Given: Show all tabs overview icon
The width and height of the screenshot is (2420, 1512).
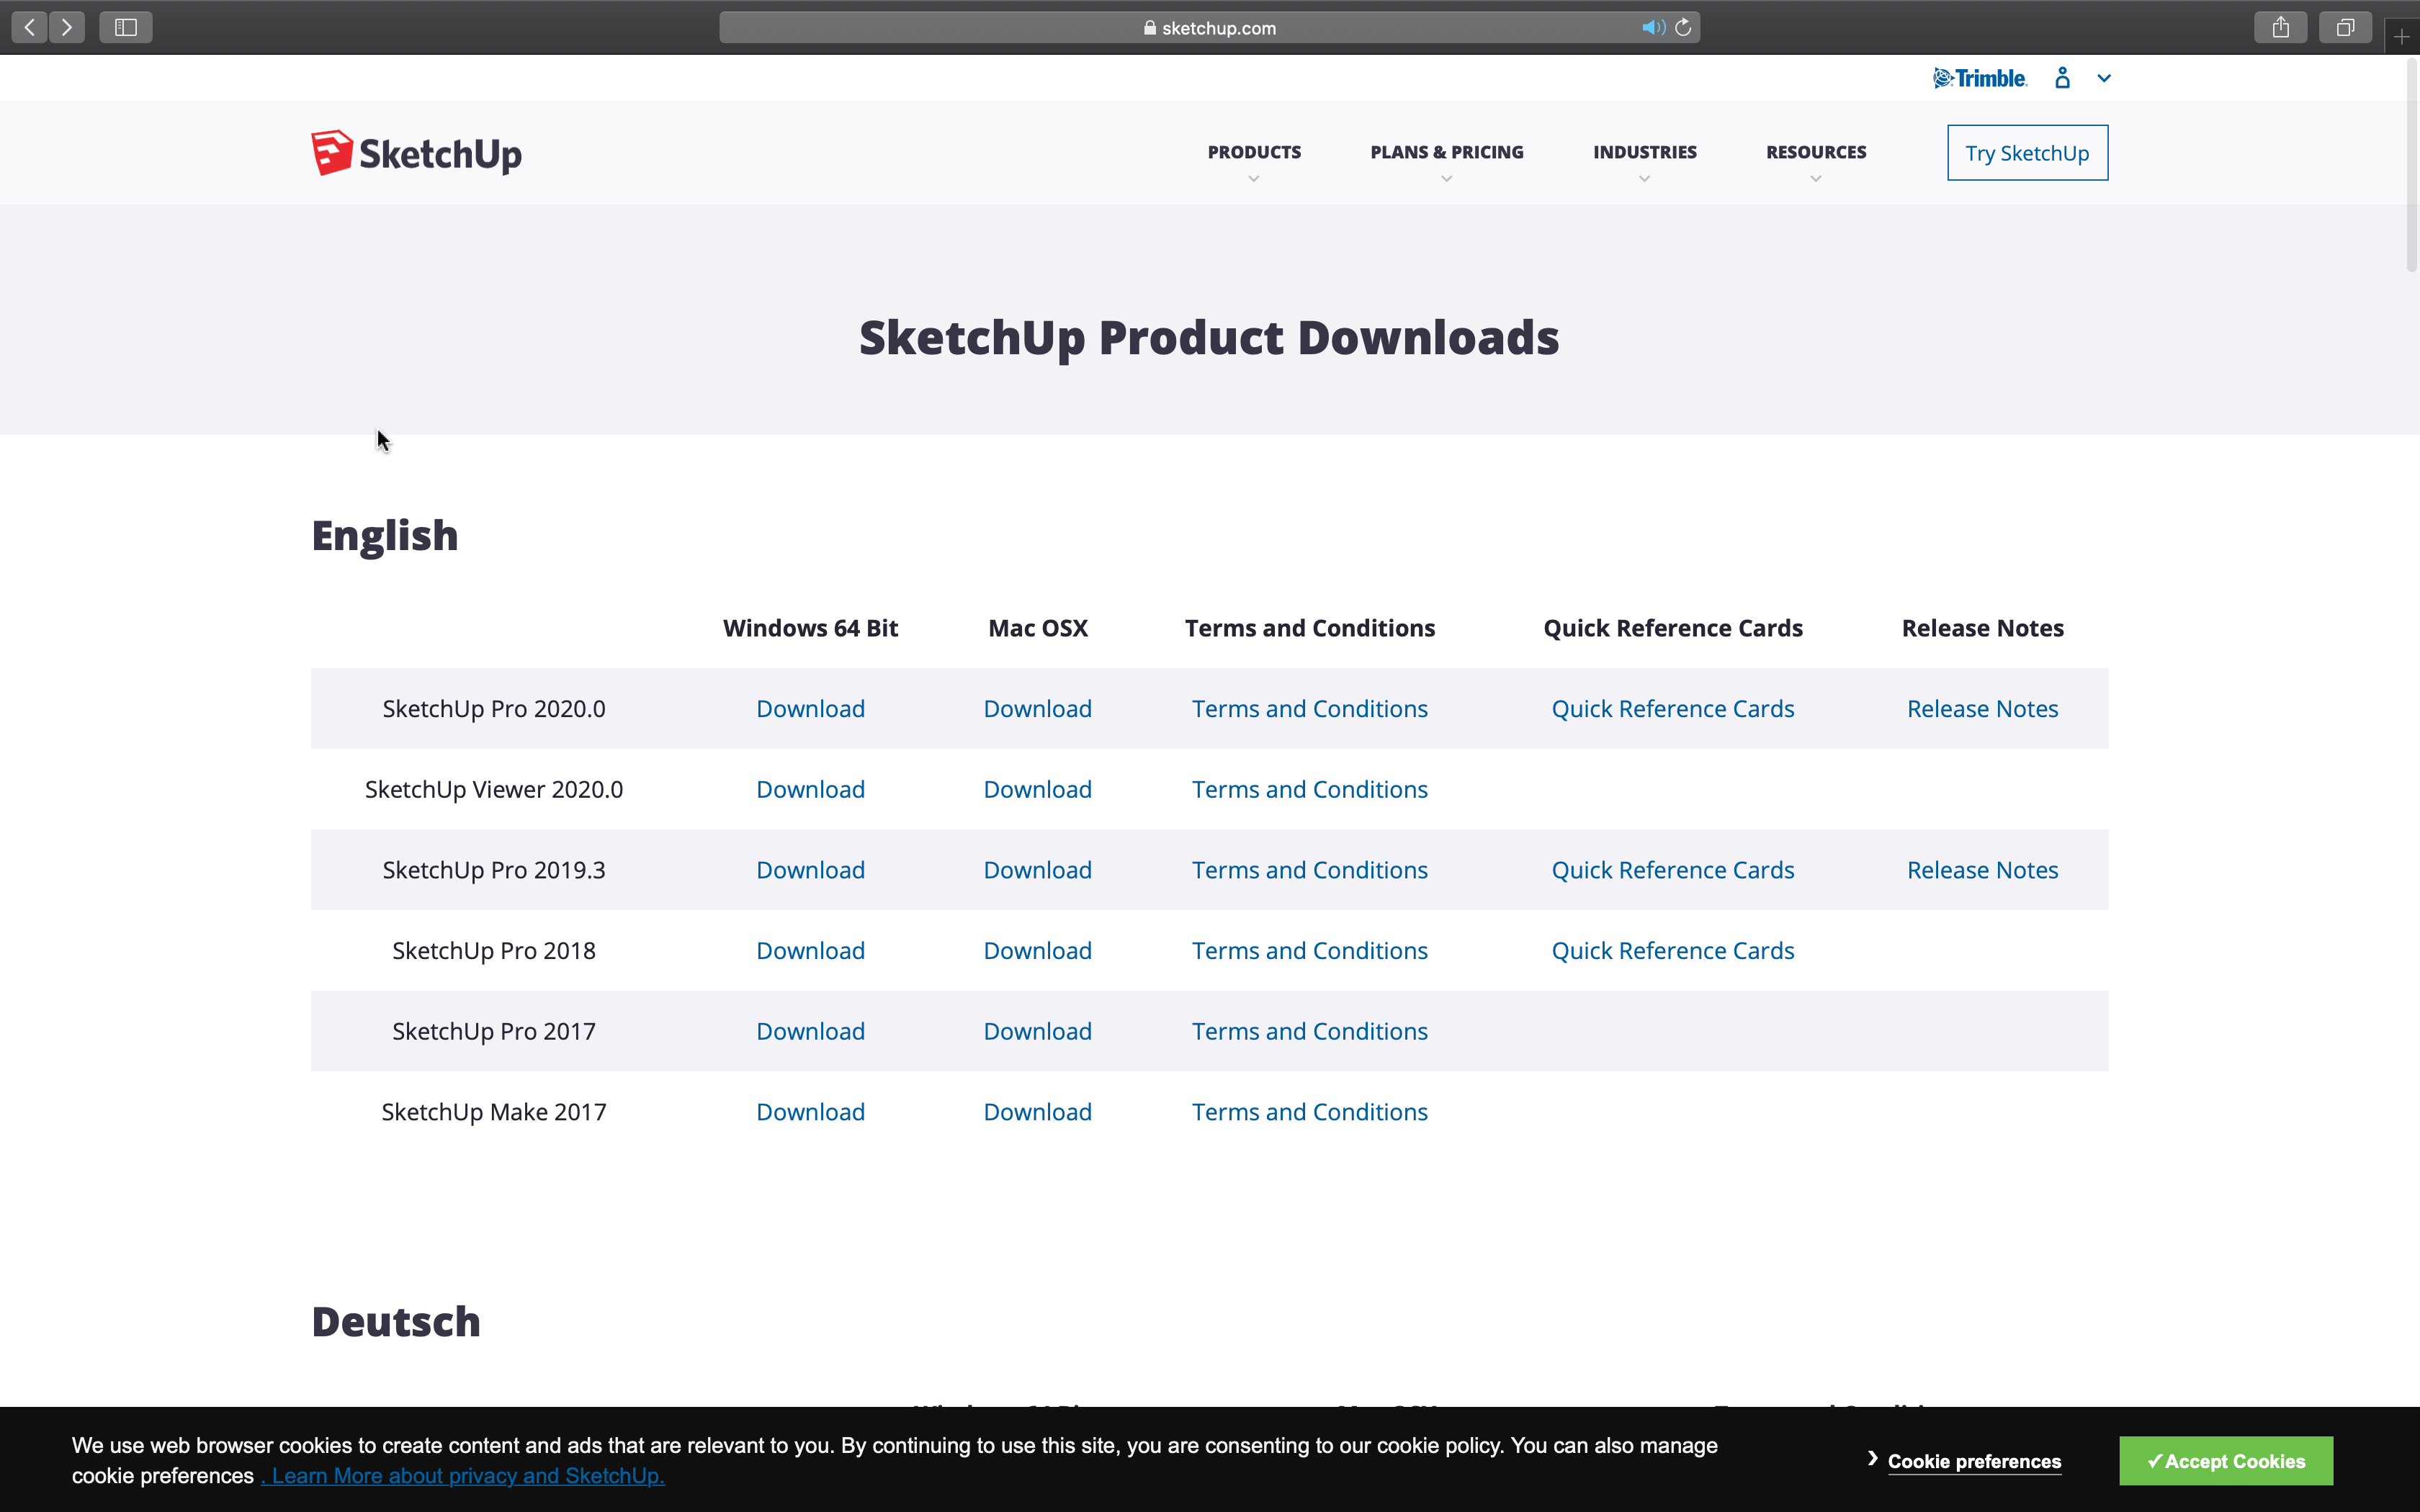Looking at the screenshot, I should pos(2345,27).
